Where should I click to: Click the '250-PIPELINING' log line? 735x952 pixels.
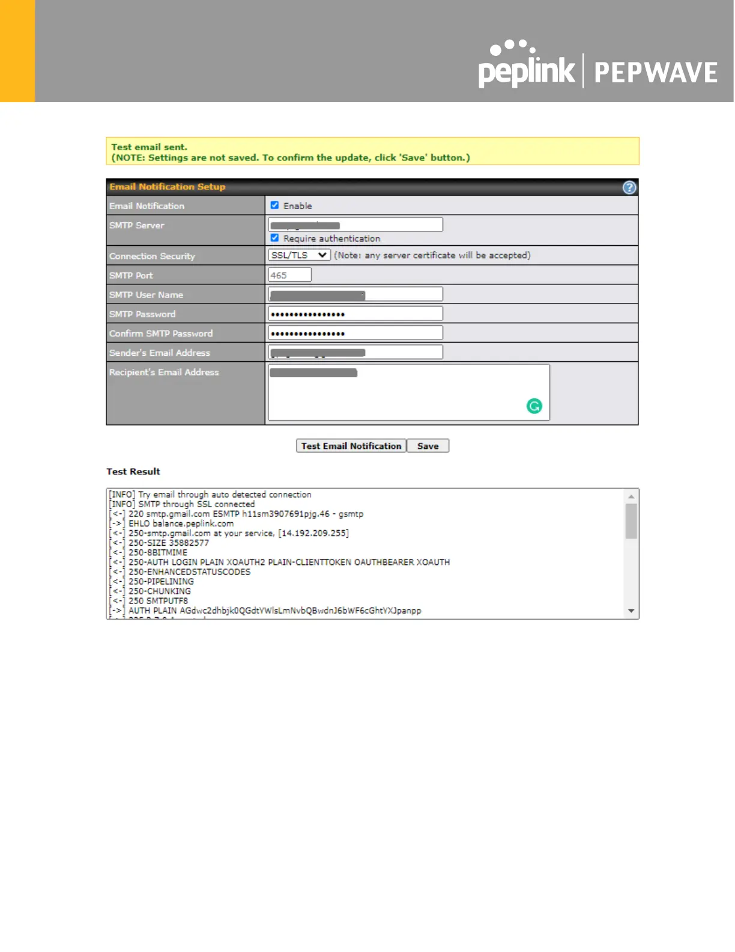151,581
